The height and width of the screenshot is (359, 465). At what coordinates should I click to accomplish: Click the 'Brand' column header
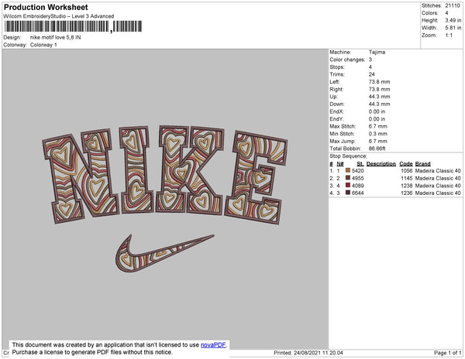click(422, 164)
